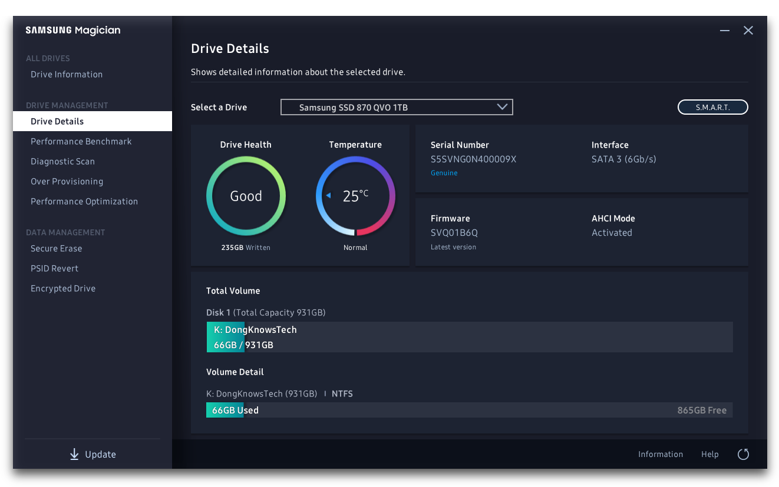Click the Genuine link under serial number
The width and height of the screenshot is (779, 487).
[x=444, y=173]
